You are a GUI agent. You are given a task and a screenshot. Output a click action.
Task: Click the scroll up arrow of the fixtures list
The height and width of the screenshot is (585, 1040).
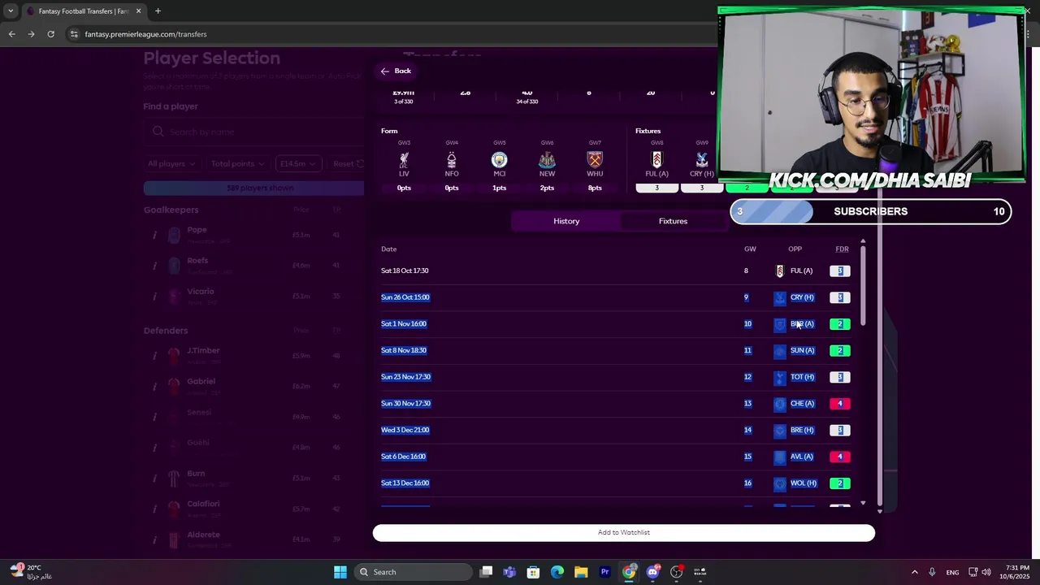[863, 241]
